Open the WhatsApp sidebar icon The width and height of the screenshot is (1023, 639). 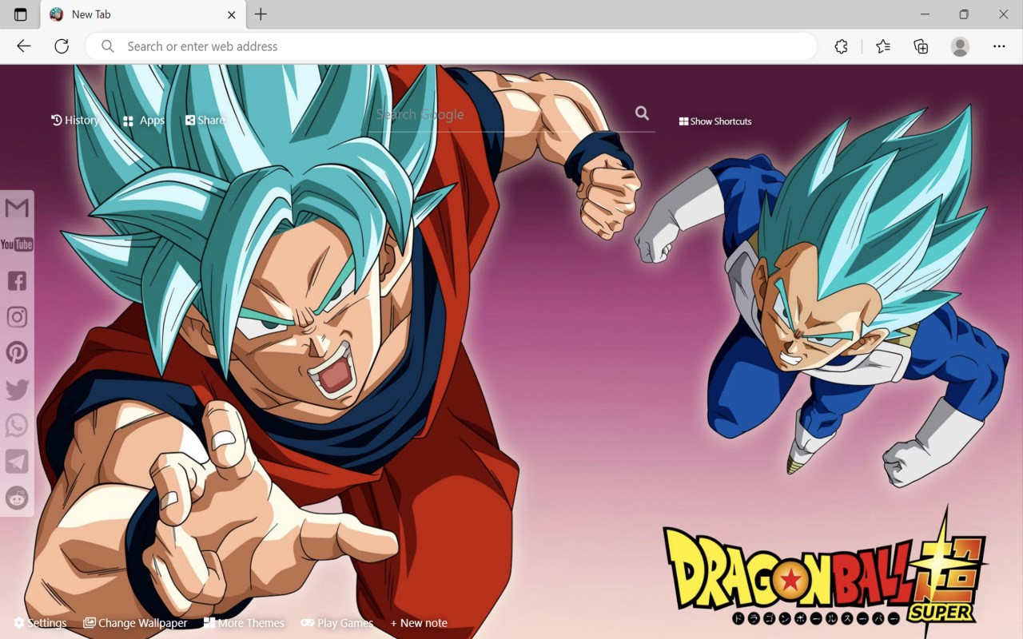(17, 426)
